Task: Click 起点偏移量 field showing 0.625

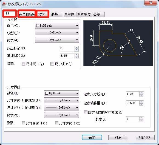Action: tap(133, 103)
